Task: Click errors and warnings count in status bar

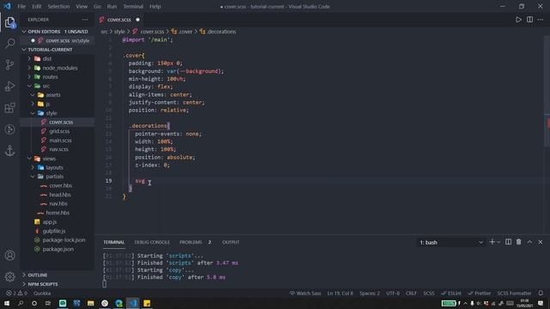Action: [16, 294]
